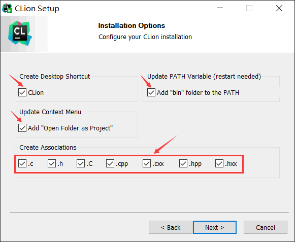Cancel the CLion installation
Screen dimensions: 295x242
[266, 227]
